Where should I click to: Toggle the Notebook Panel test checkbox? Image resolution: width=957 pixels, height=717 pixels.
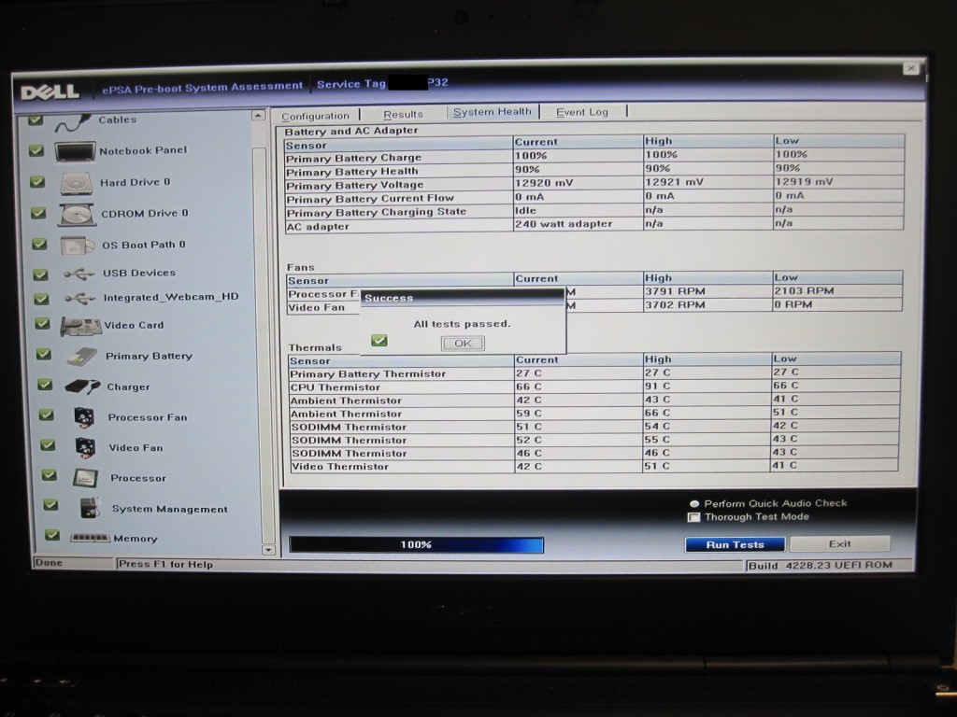click(36, 150)
